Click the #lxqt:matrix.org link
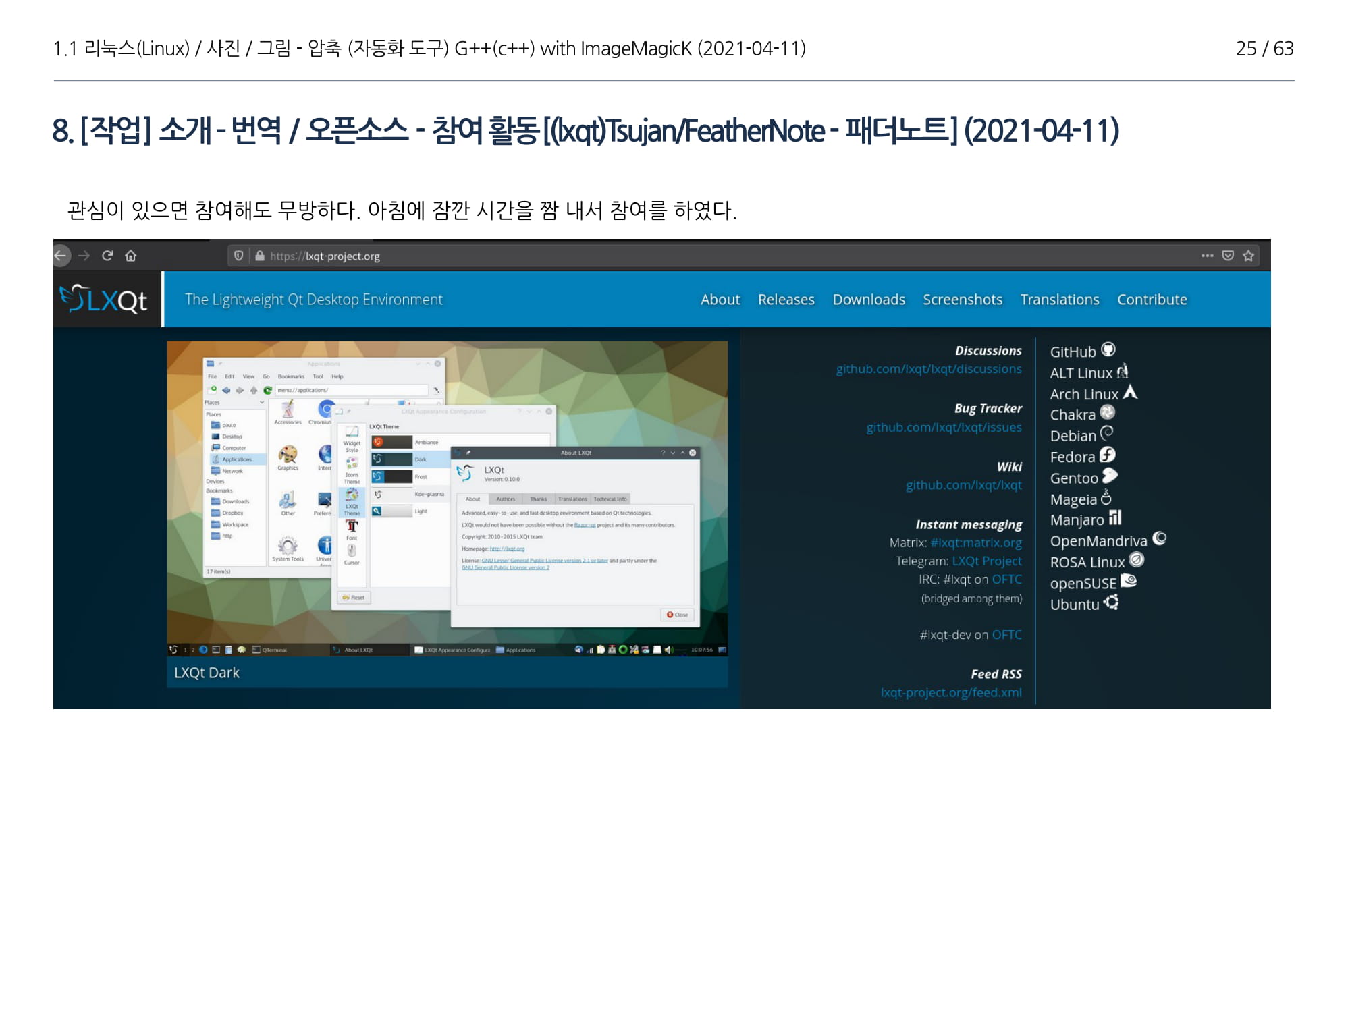 [x=975, y=542]
